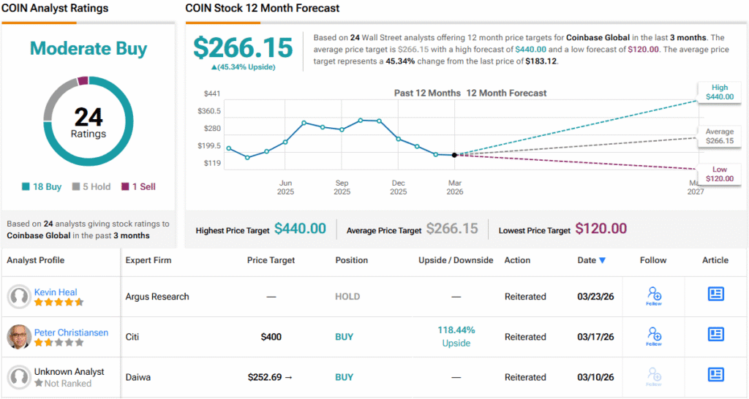Click 118.44% Upside cell
This screenshot has height=399, width=749.
click(x=456, y=336)
